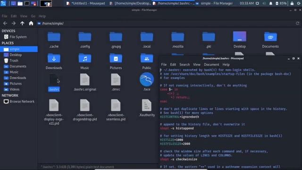
Task: Switch to .bashrc Mousepad taskbar window
Action: [173, 3]
